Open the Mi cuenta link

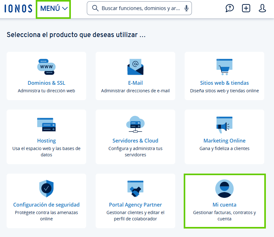[224, 205]
